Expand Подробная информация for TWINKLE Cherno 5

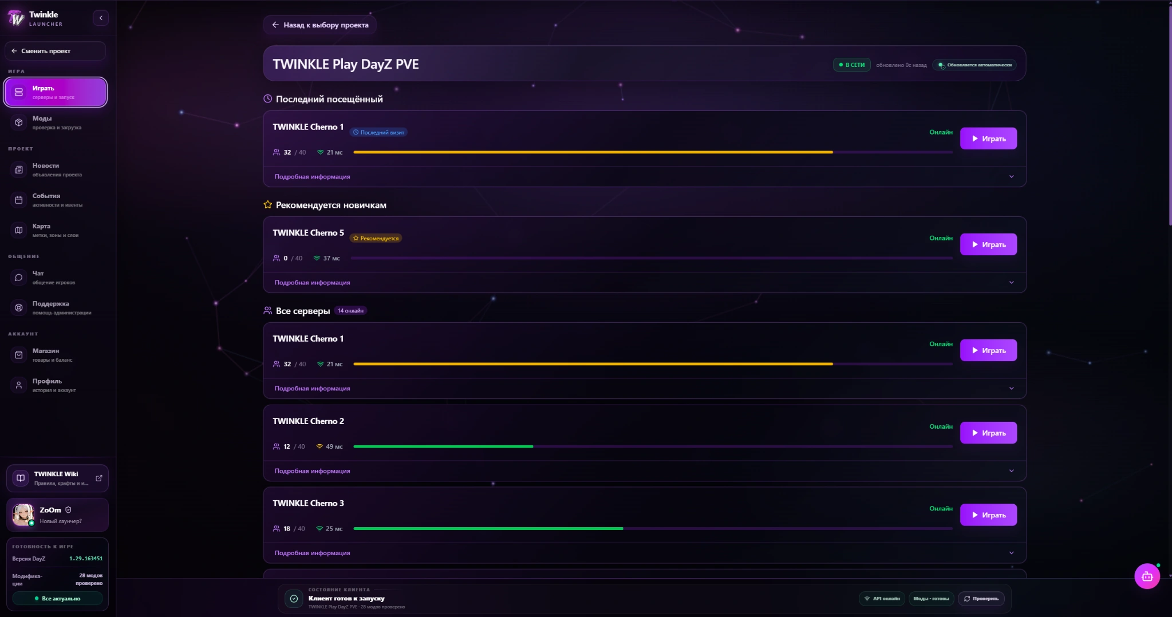tap(644, 283)
